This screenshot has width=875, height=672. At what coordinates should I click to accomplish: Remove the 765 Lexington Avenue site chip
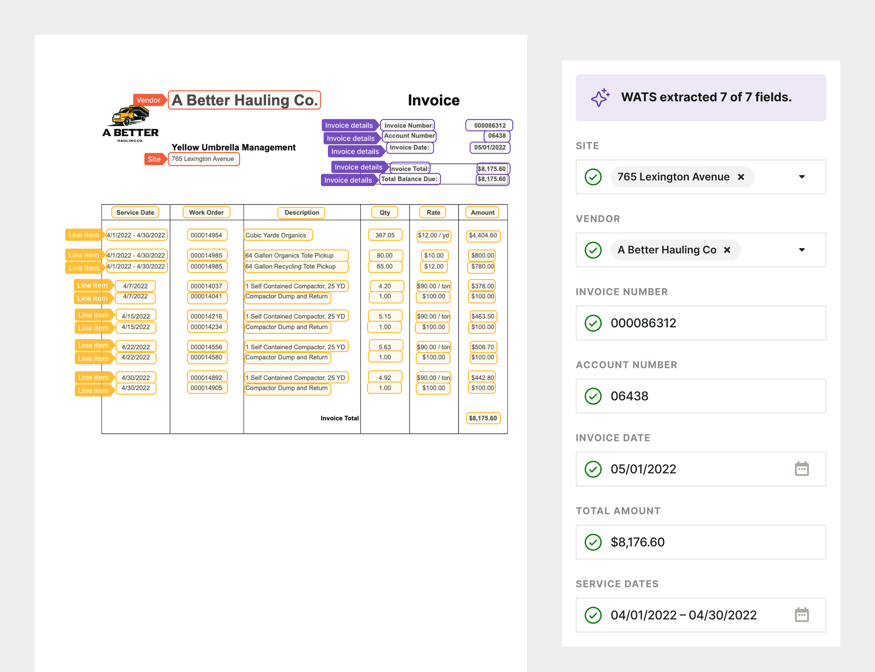pos(741,177)
